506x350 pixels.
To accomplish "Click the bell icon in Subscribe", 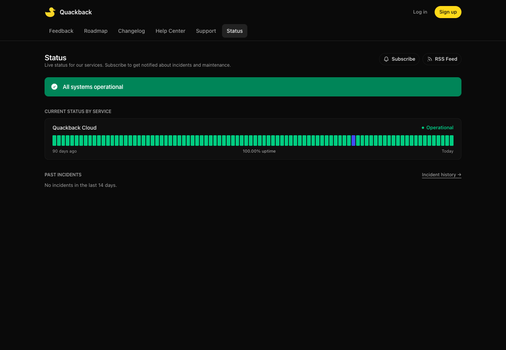I will 386,59.
